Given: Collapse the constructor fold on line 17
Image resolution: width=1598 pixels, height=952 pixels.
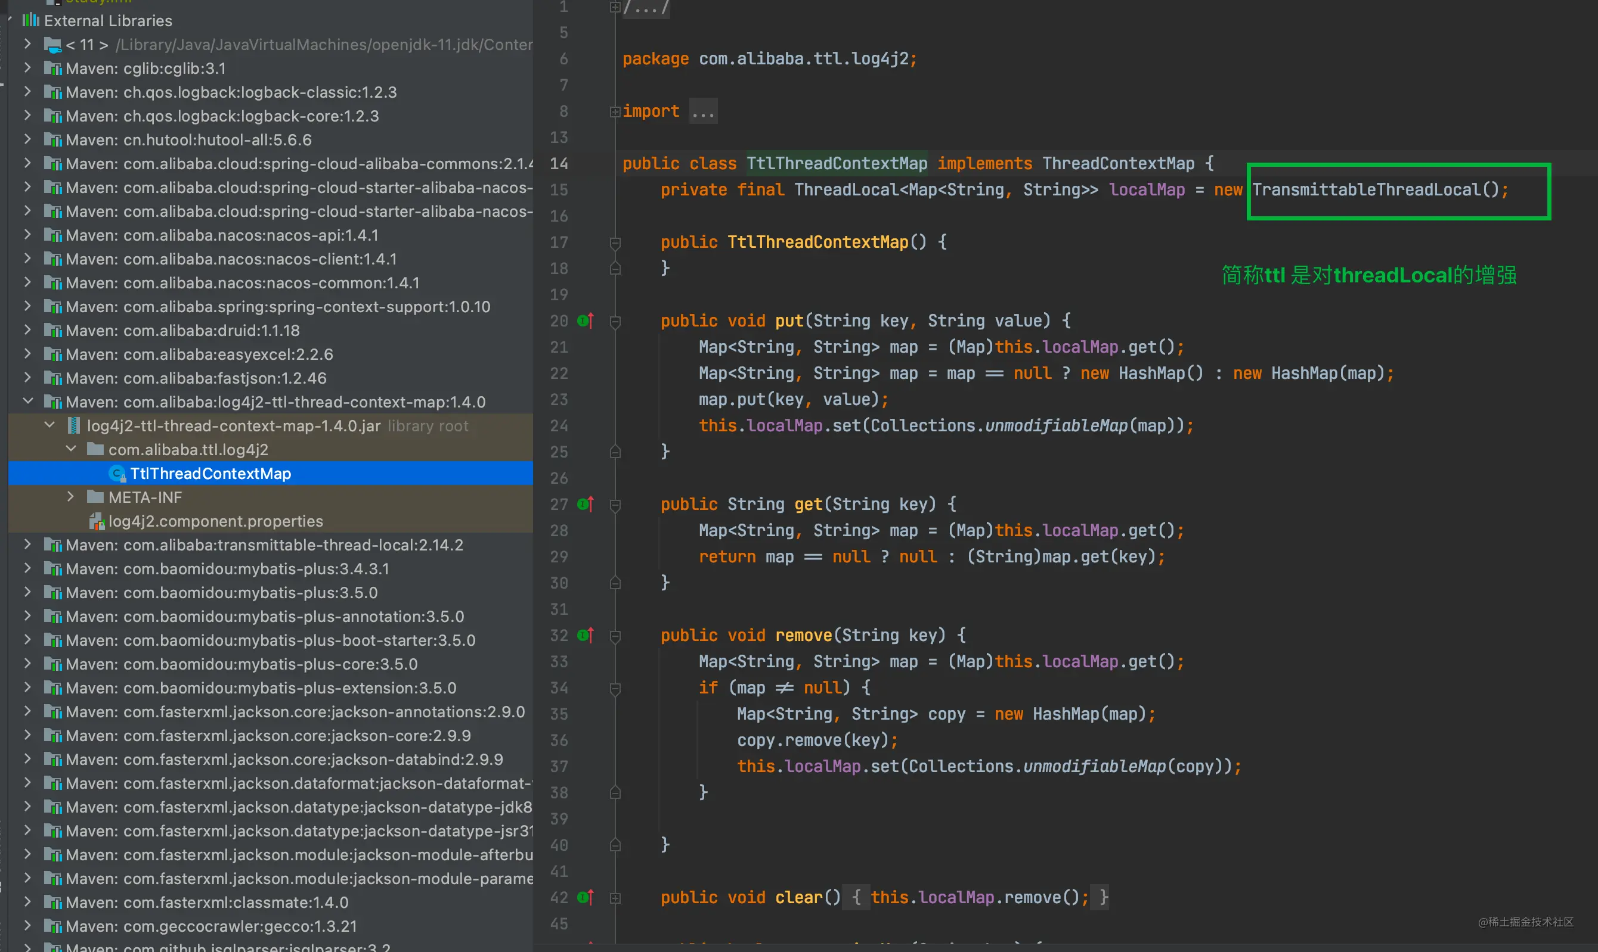Looking at the screenshot, I should tap(614, 242).
